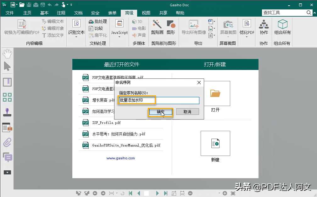The width and height of the screenshot is (317, 197).
Task: Click the page number box in status bar
Action: click(x=146, y=193)
